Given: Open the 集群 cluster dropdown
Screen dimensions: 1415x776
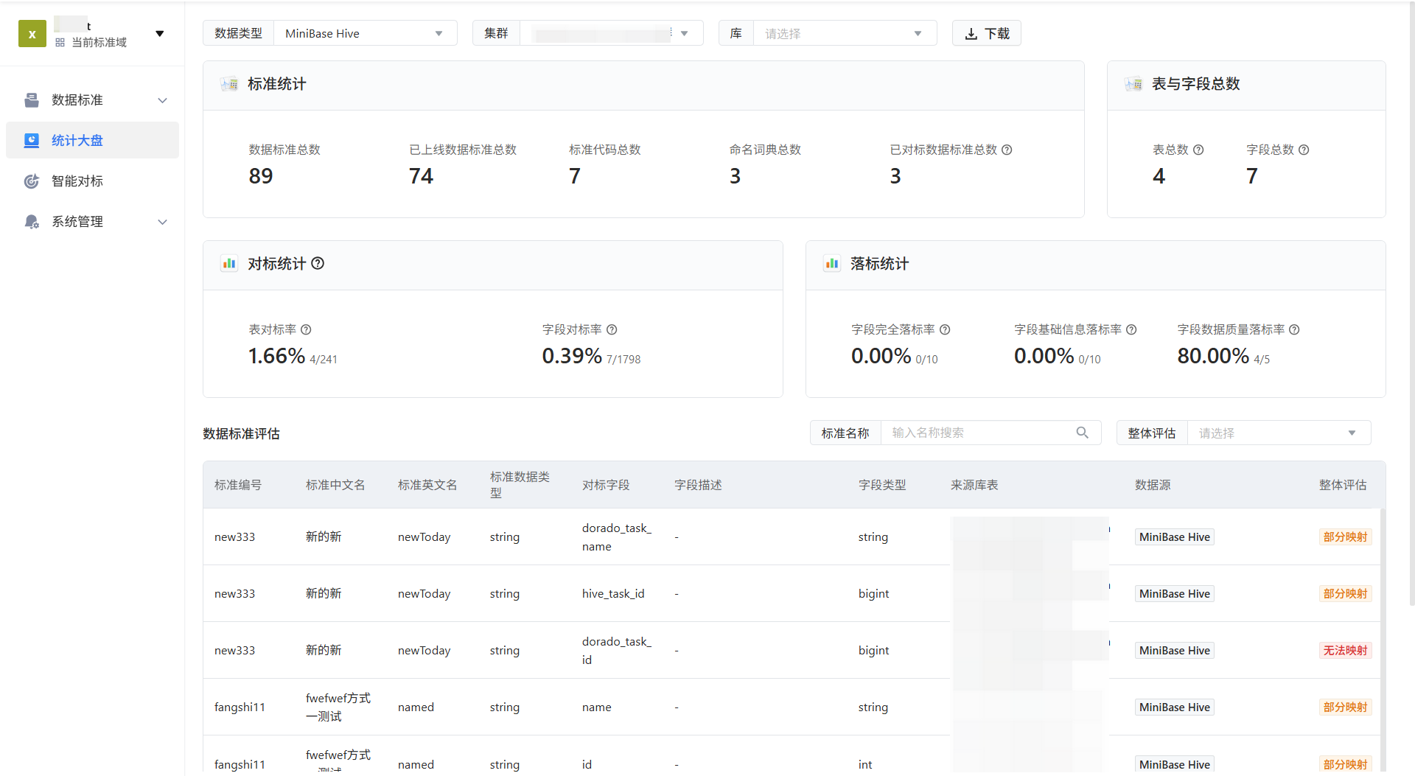Looking at the screenshot, I should pos(610,34).
